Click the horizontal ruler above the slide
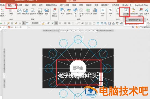Screen dimensions: 150x99 click(x=78, y=30)
